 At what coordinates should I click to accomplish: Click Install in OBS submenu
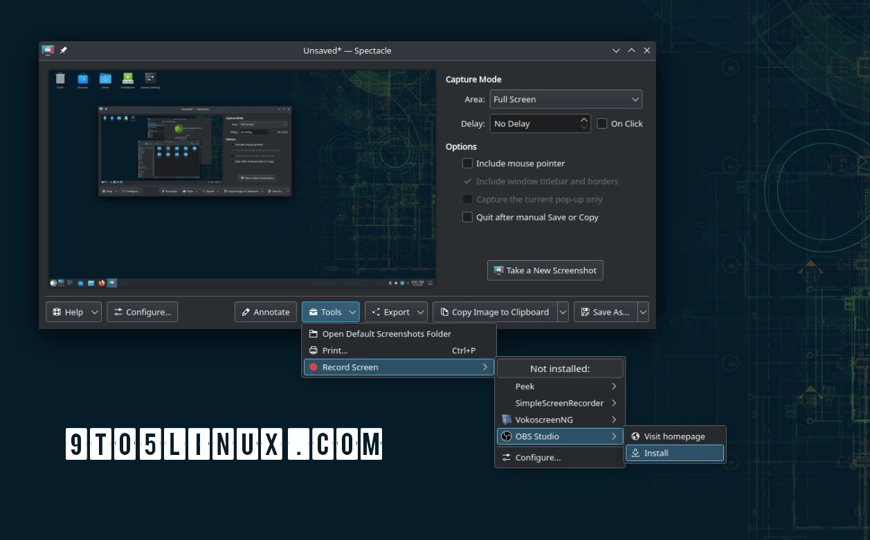676,453
